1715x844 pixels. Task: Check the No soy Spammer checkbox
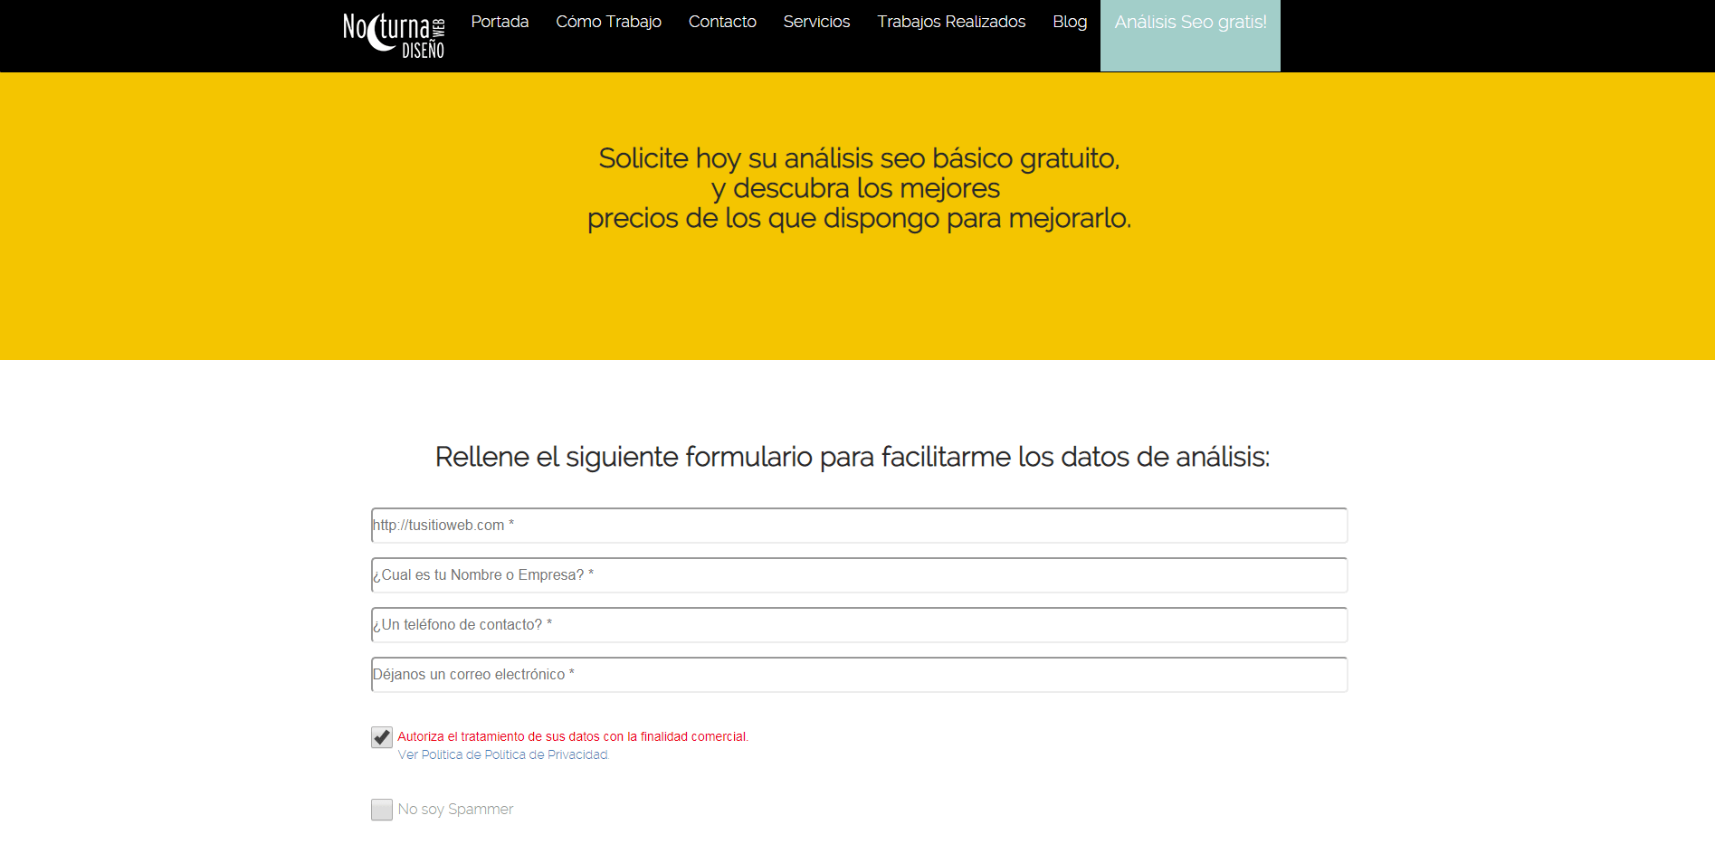(x=380, y=809)
